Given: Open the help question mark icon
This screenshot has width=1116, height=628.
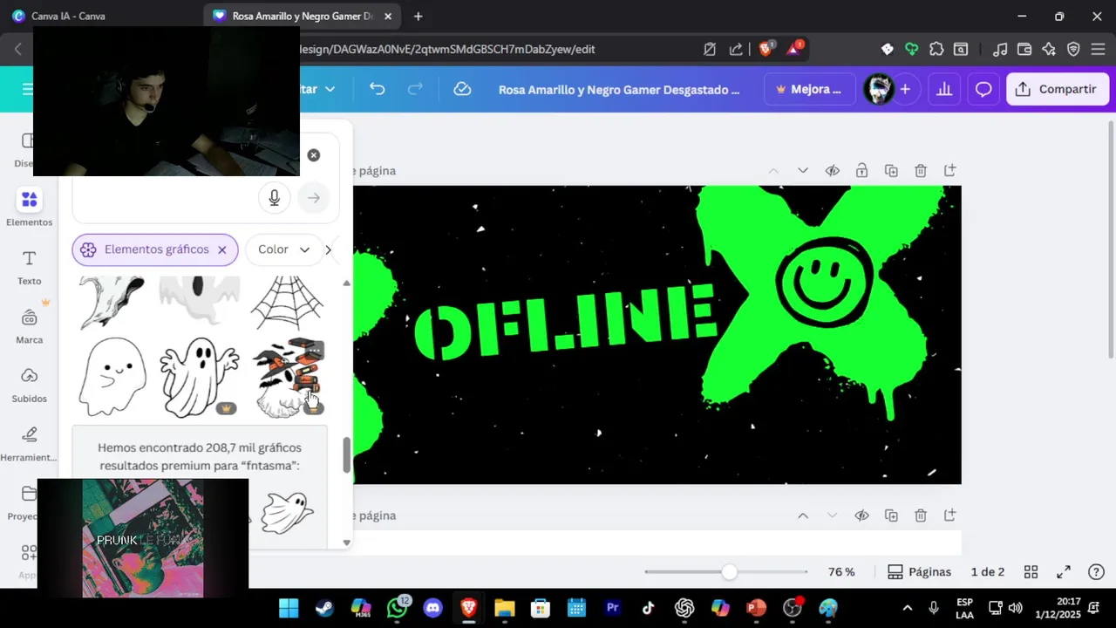Looking at the screenshot, I should pos(1097,572).
